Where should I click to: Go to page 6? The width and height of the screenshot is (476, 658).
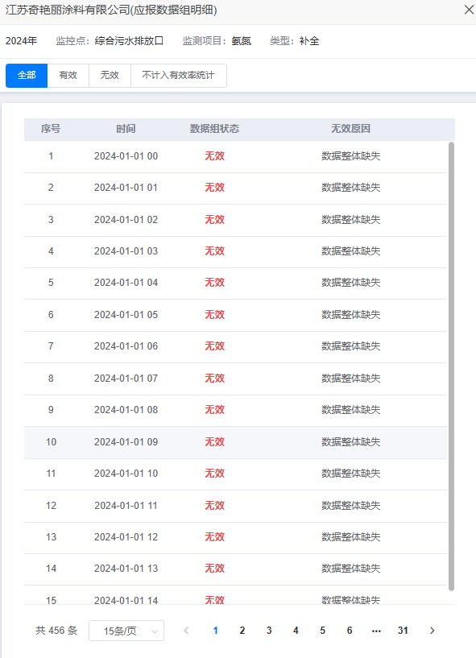[350, 631]
